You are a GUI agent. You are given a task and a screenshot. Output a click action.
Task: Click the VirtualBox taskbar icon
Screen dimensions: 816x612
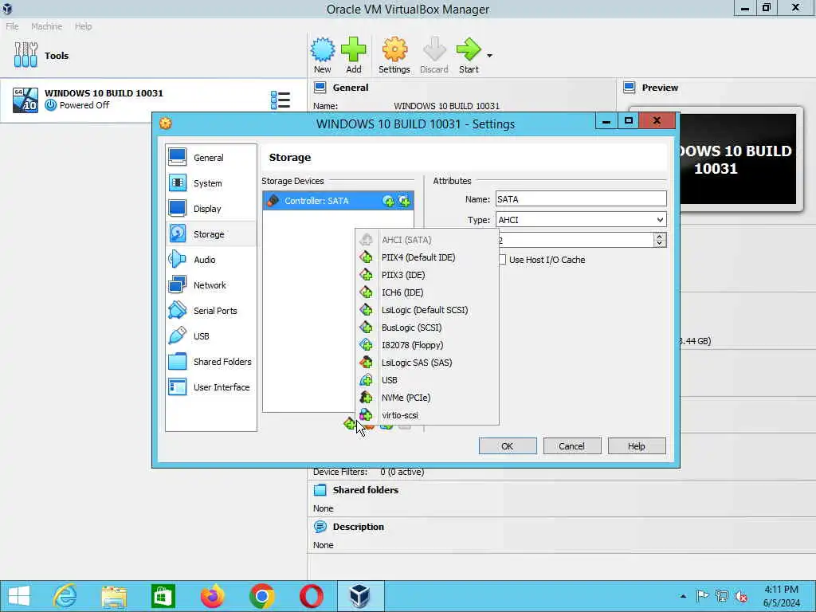pyautogui.click(x=359, y=596)
